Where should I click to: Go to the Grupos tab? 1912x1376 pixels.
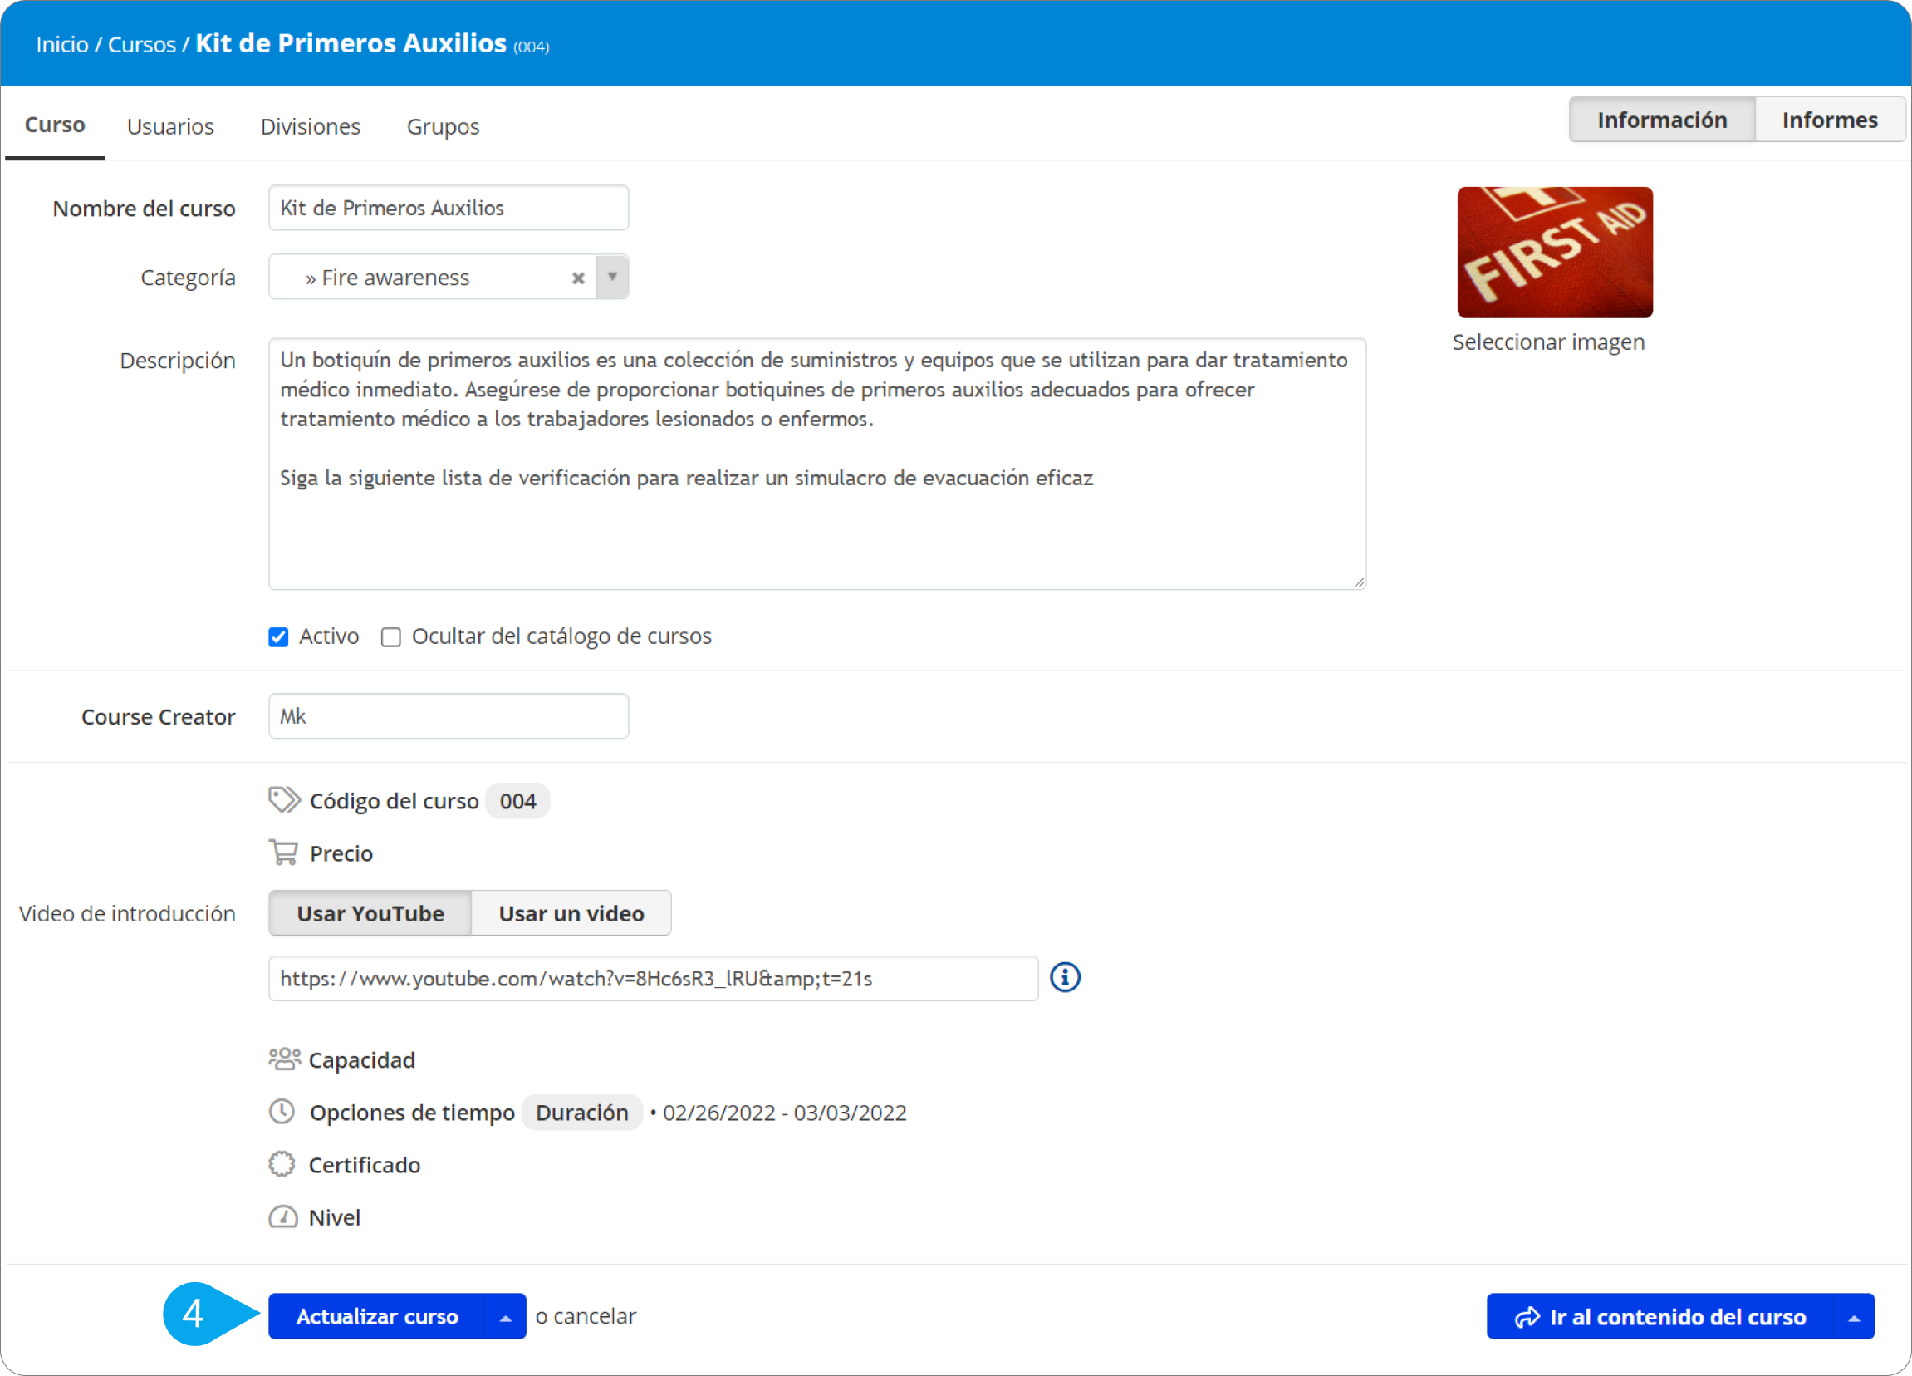[x=444, y=126]
